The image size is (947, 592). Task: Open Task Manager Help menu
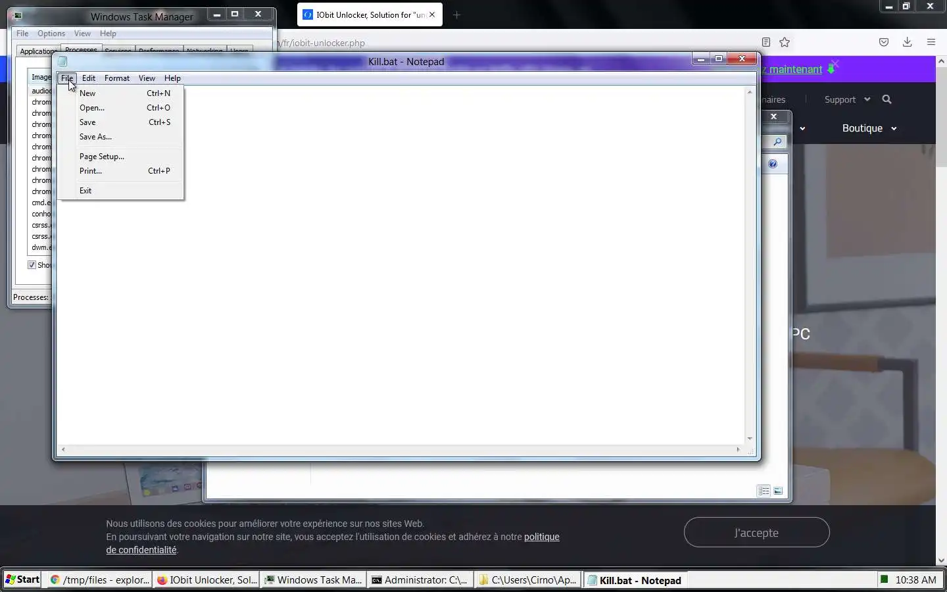pos(108,34)
